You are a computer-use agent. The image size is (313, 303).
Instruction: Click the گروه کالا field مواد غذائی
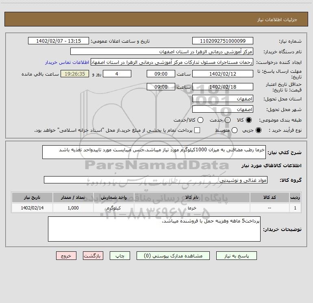tap(156, 180)
